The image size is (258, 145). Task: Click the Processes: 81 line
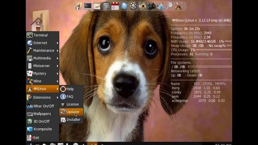[x=191, y=54]
